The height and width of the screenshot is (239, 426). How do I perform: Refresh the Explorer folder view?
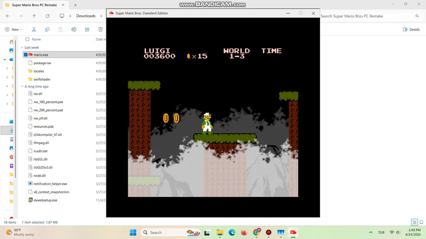[x=47, y=16]
